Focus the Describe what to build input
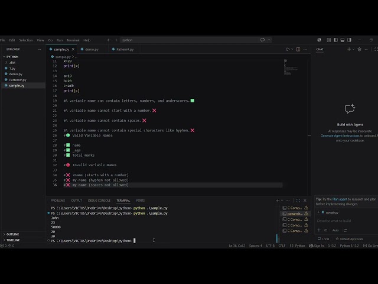 click(x=346, y=221)
